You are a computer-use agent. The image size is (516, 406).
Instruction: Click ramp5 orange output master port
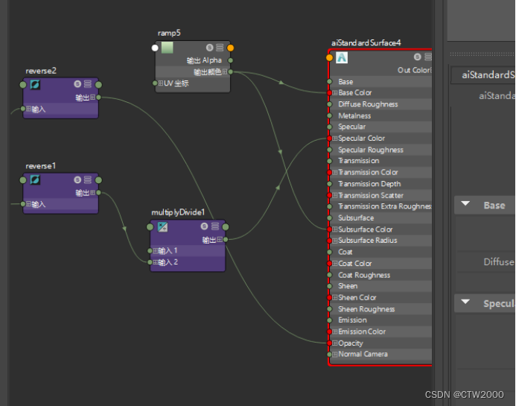[x=230, y=48]
